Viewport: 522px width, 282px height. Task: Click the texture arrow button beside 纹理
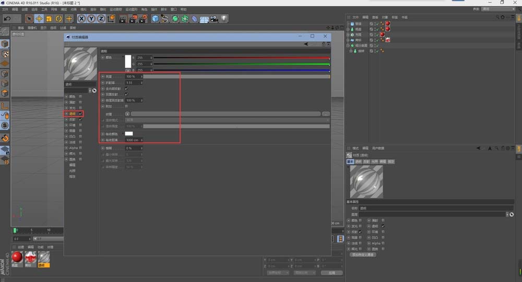pos(127,113)
